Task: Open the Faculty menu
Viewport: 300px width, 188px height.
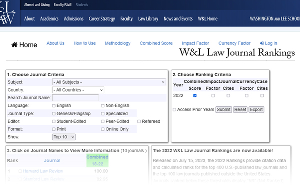Action: pyautogui.click(x=126, y=19)
